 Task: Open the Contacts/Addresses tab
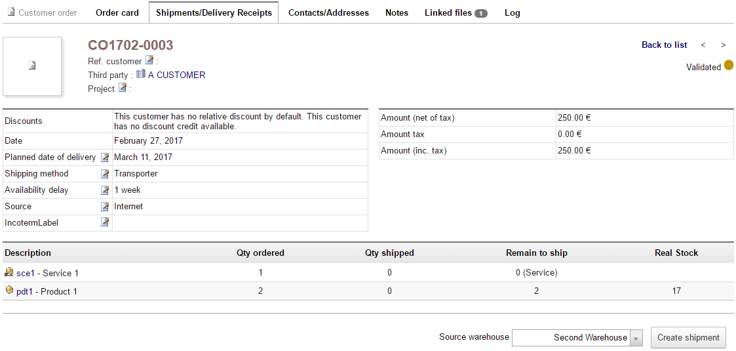(328, 12)
